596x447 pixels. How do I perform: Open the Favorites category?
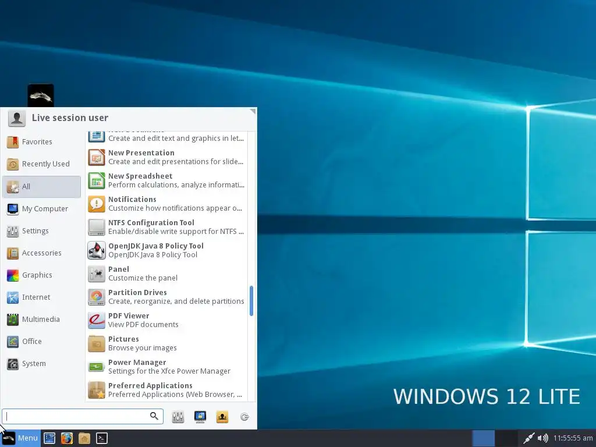(41, 142)
